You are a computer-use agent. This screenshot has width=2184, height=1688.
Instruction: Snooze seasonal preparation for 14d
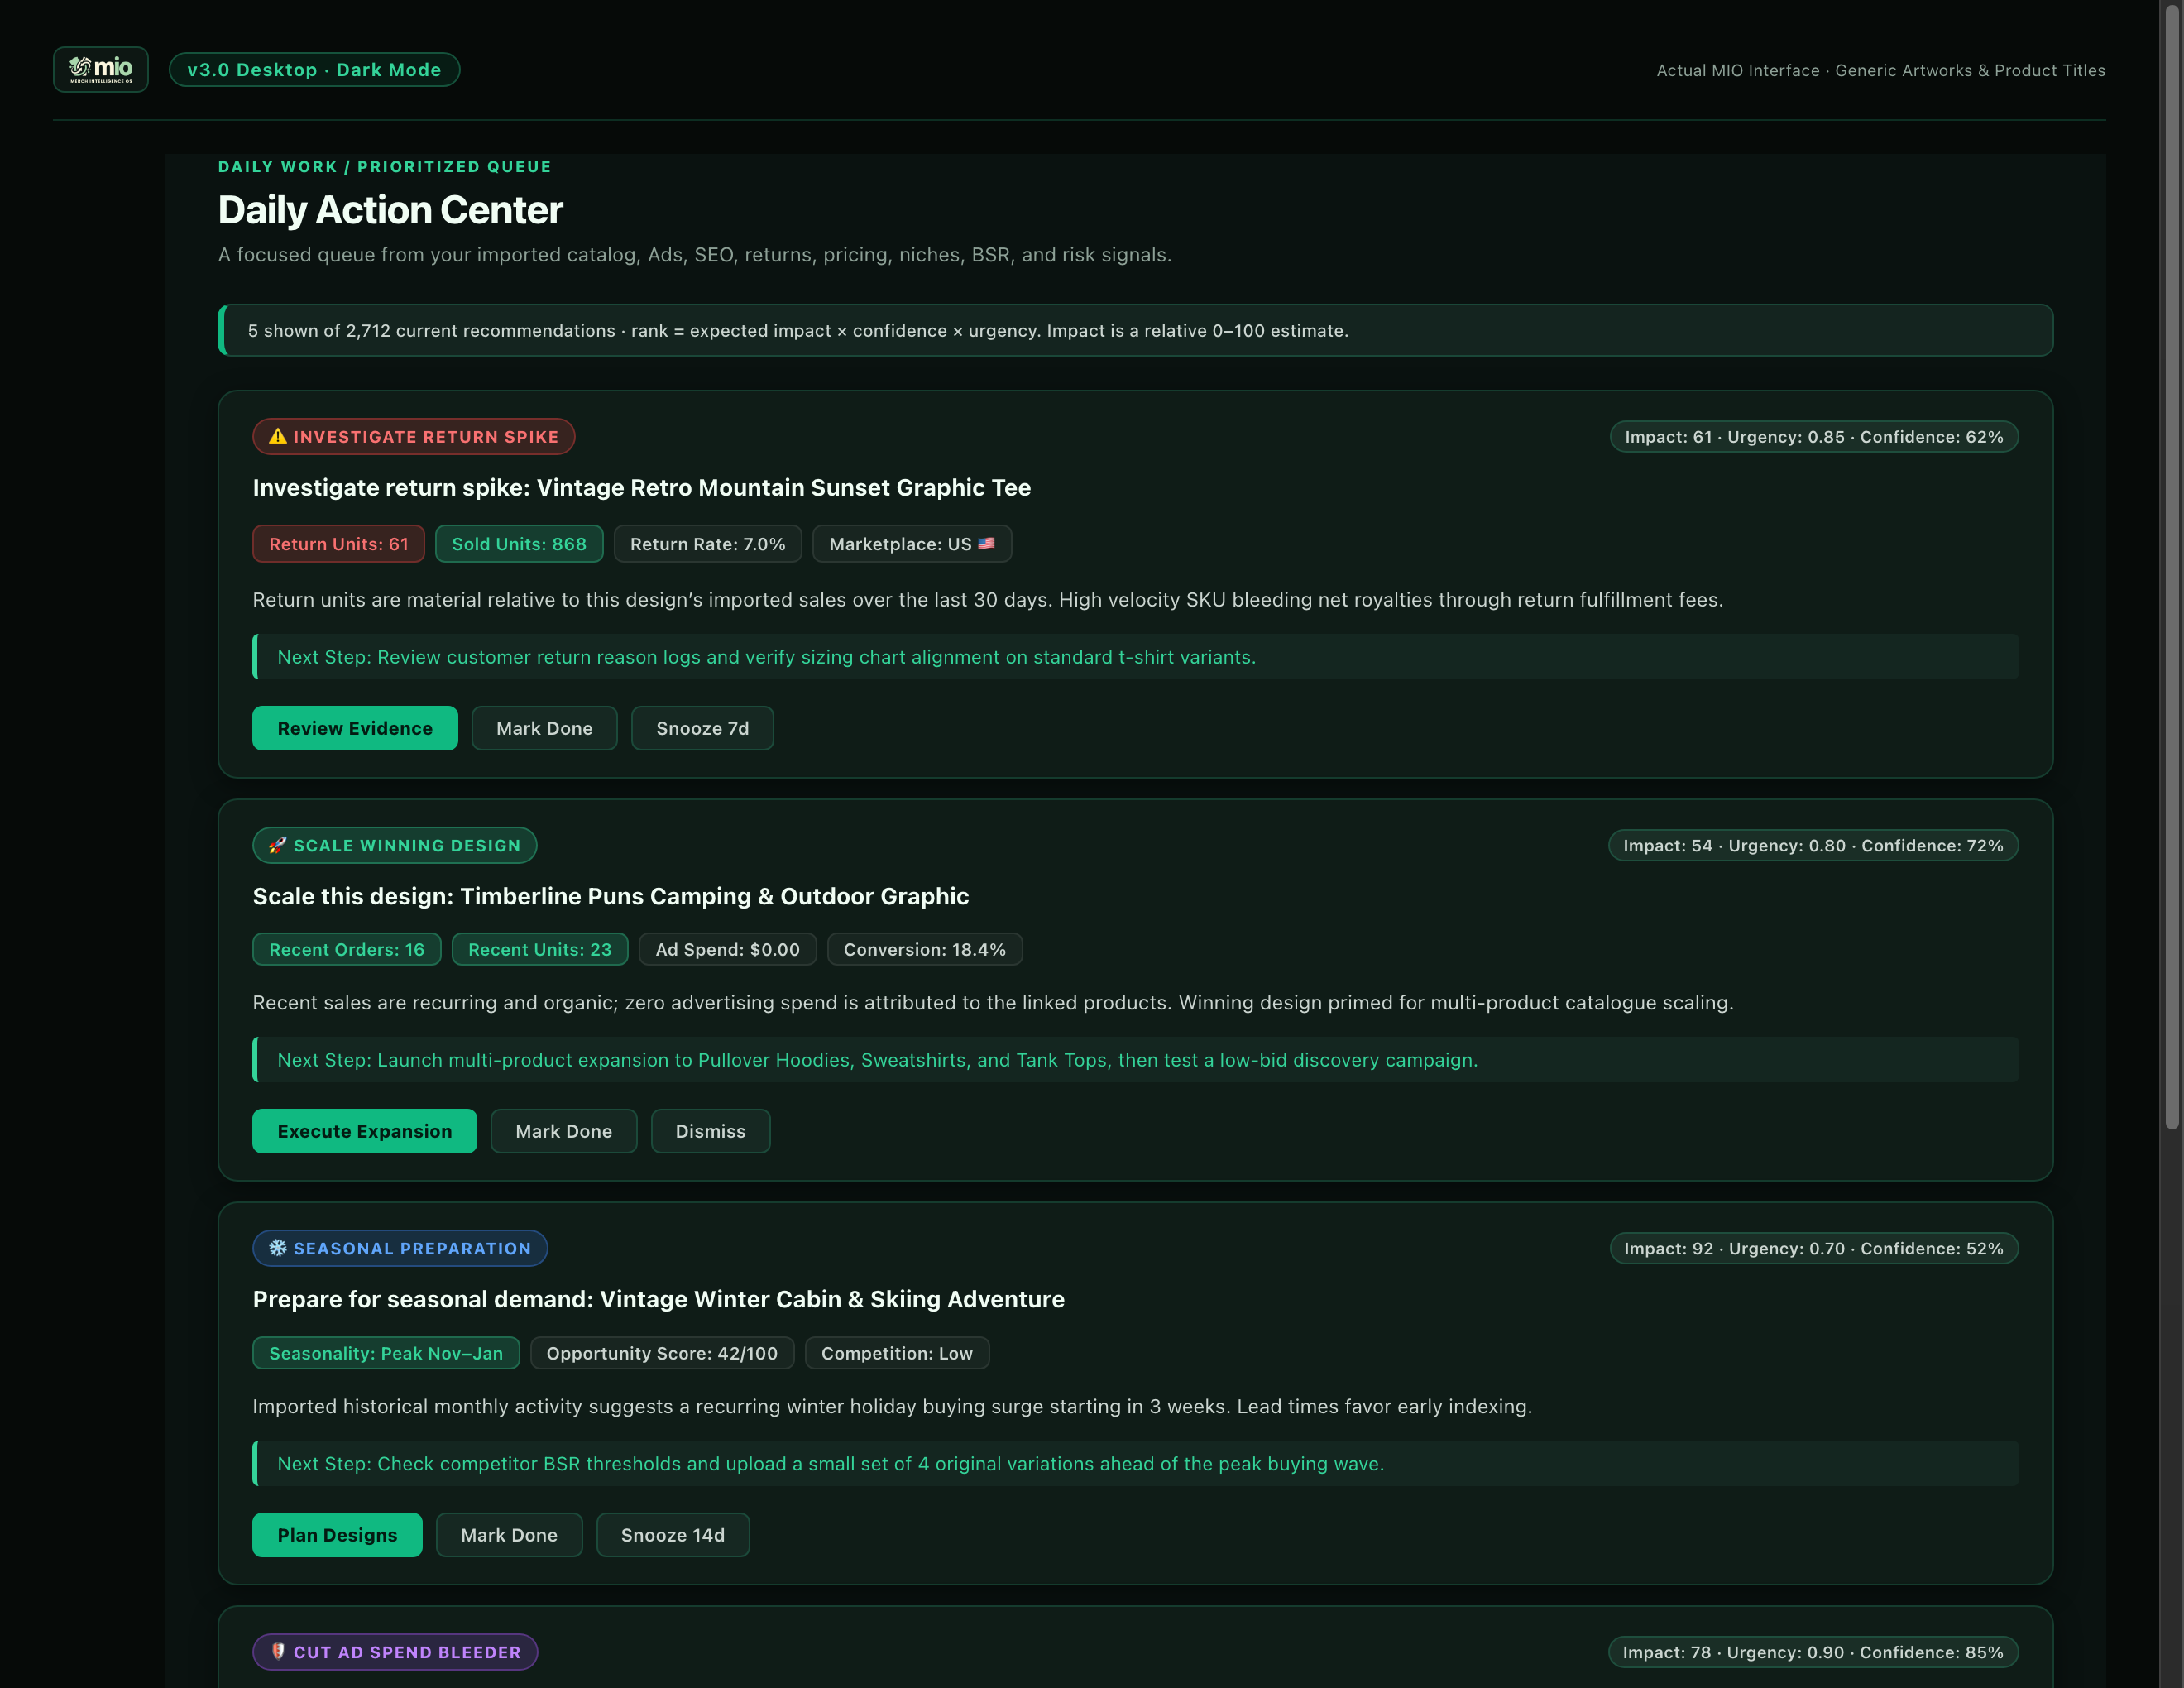pos(672,1535)
